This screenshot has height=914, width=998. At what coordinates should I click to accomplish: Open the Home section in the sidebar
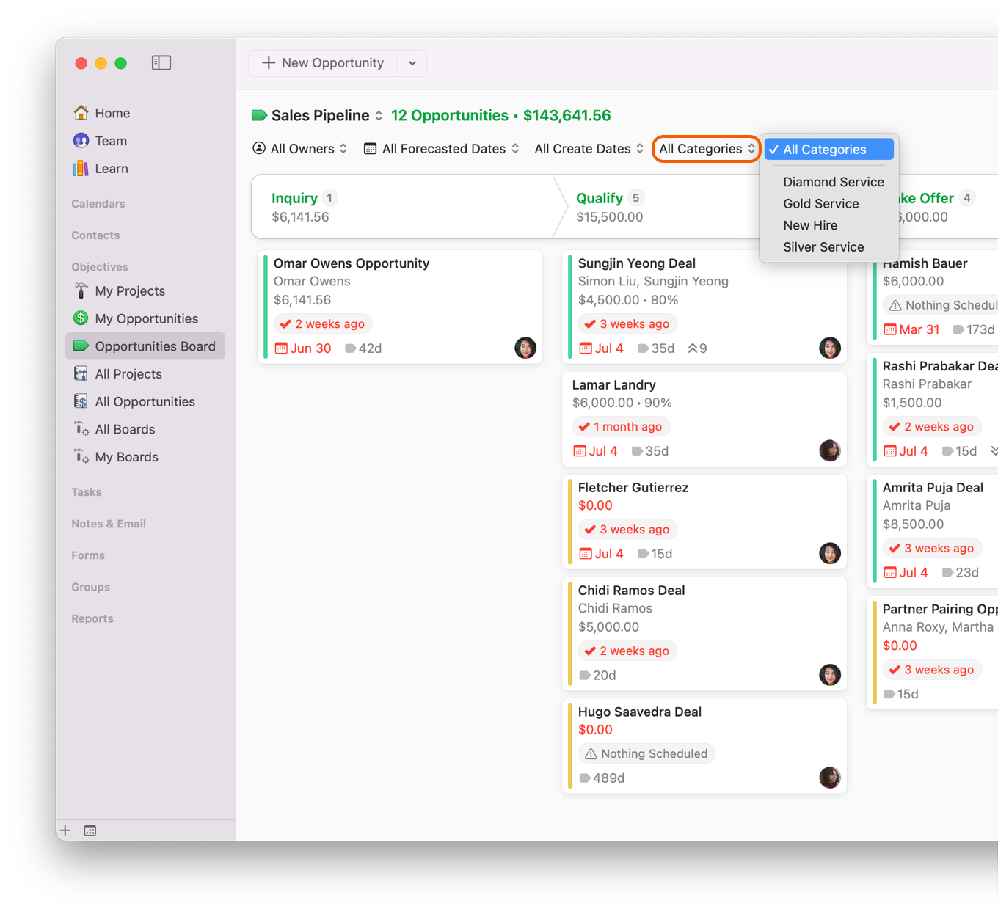coord(112,113)
